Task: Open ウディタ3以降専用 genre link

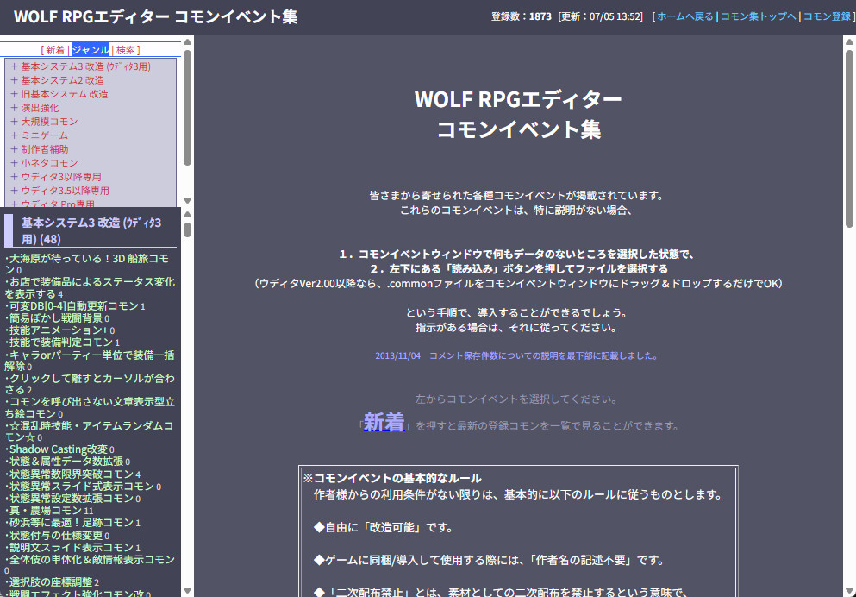Action: pos(61,176)
